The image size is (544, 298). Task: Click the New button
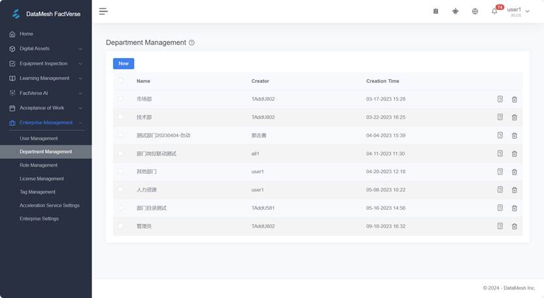pos(124,63)
